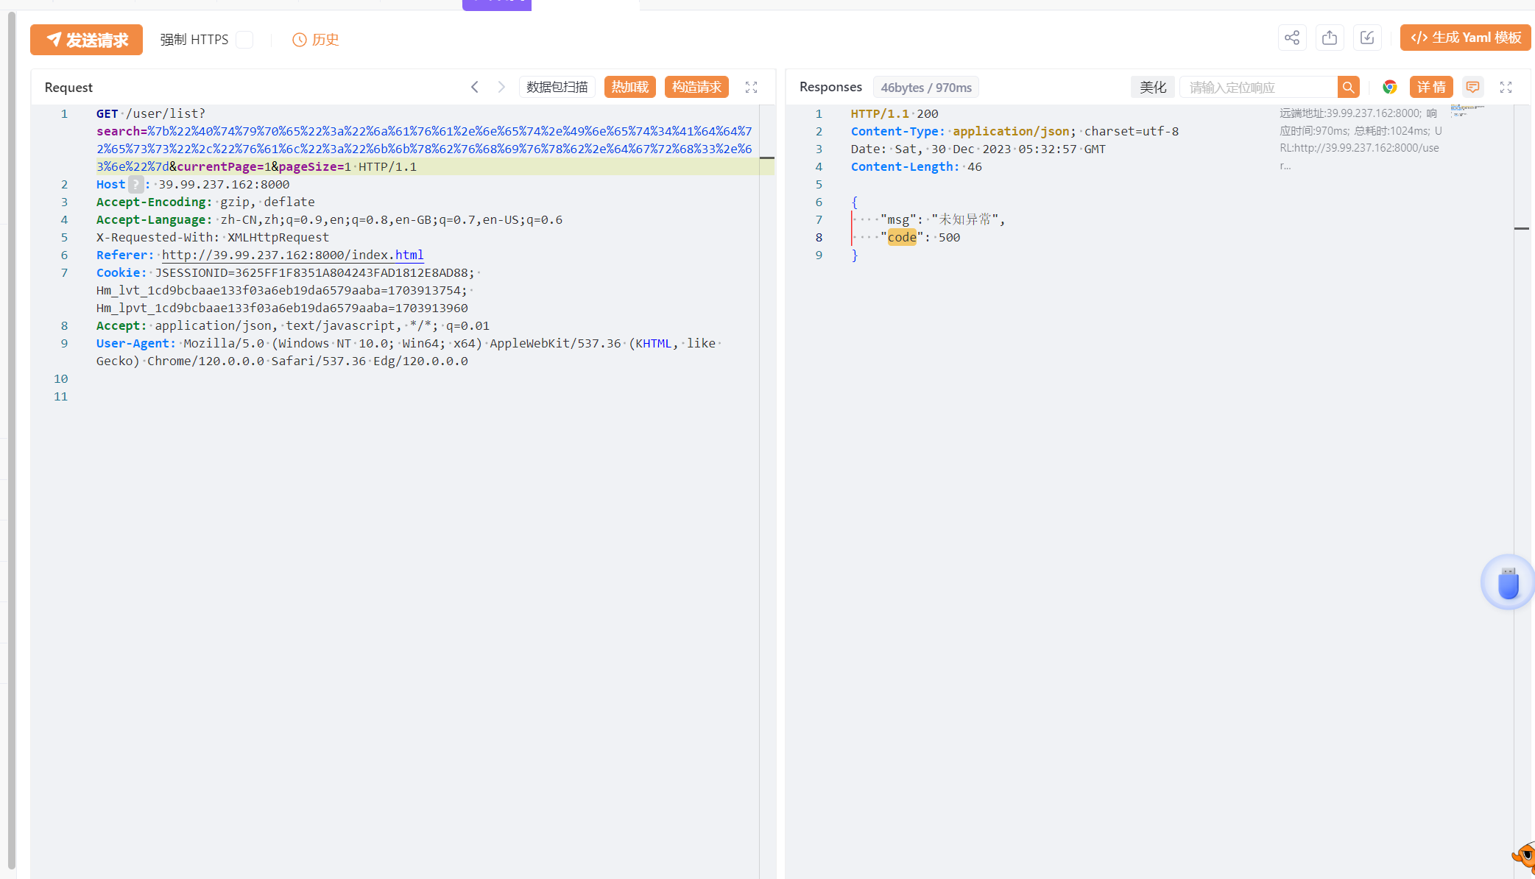Click the share icon in top toolbar
Screen dimensions: 1535x879
(1292, 38)
